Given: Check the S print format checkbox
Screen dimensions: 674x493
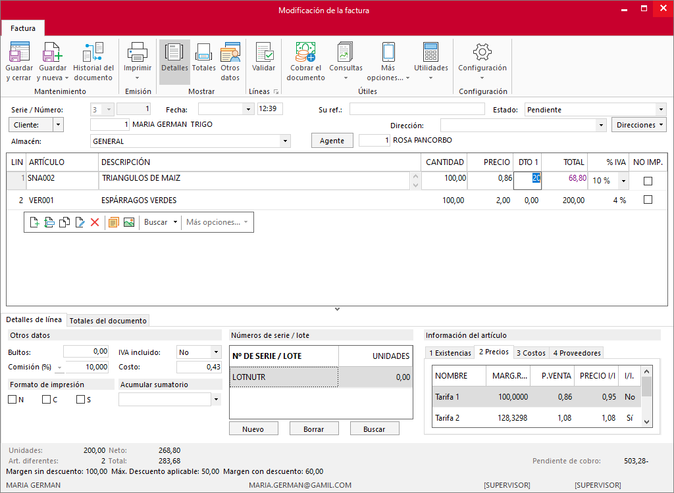Looking at the screenshot, I should tap(80, 400).
